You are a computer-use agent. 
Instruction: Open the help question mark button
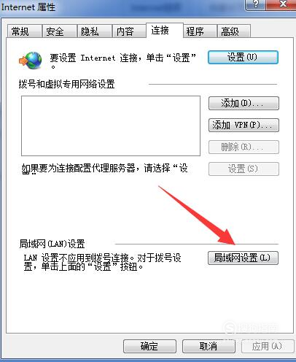tap(255, 4)
